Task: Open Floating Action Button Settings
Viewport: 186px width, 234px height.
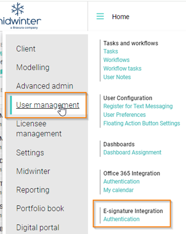Action: [142, 123]
